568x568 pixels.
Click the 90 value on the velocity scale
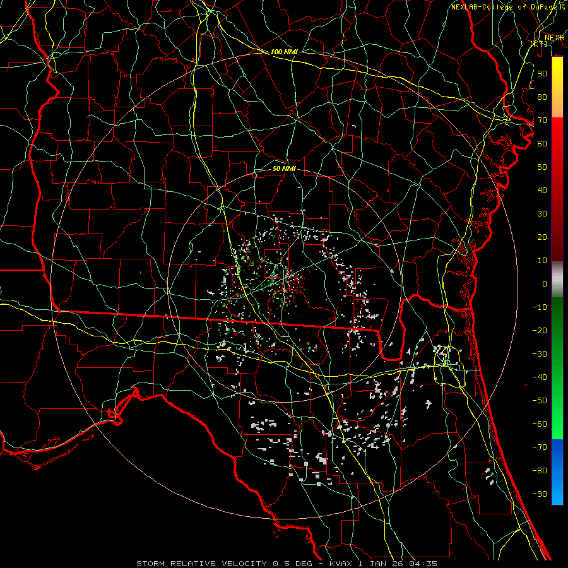542,74
